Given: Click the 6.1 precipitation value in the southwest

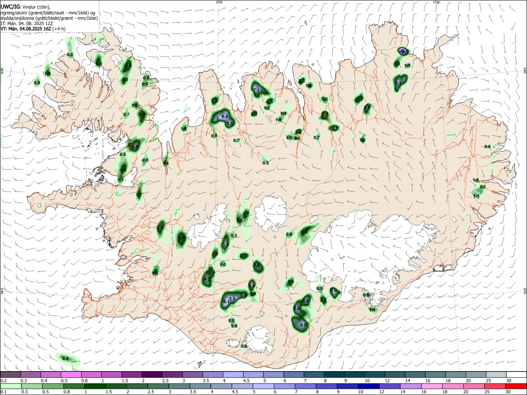Looking at the screenshot, I should (x=226, y=302).
